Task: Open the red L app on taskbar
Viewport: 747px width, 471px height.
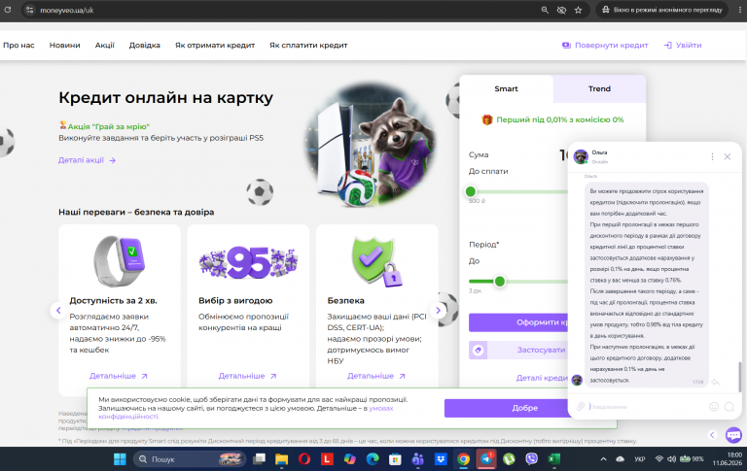Action: pyautogui.click(x=327, y=459)
